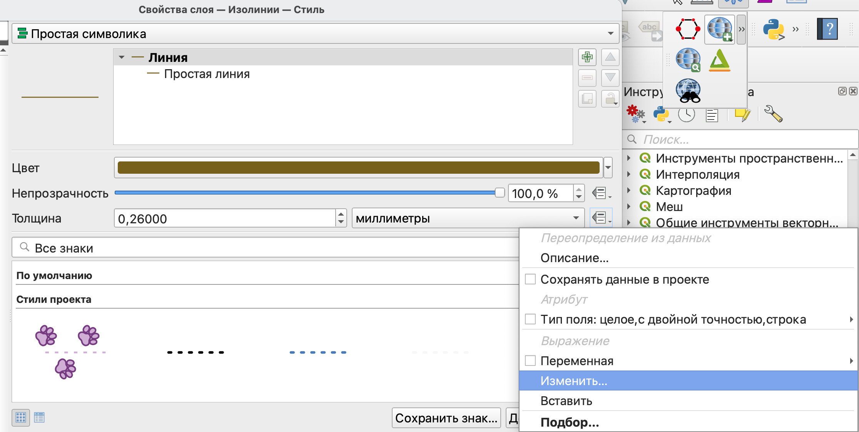Click the 'Сохранить знак...' button
The width and height of the screenshot is (859, 432).
point(446,418)
